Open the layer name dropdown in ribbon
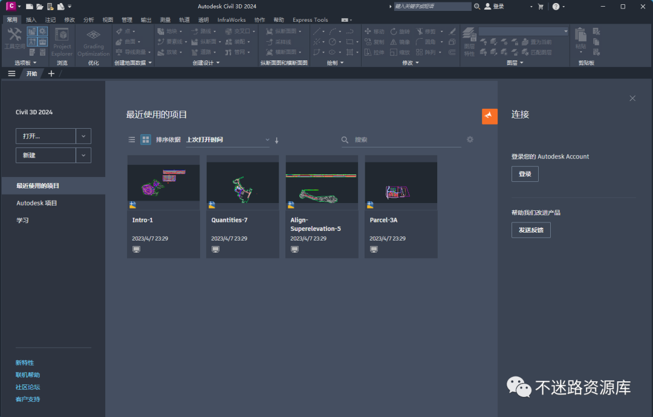 [x=524, y=31]
